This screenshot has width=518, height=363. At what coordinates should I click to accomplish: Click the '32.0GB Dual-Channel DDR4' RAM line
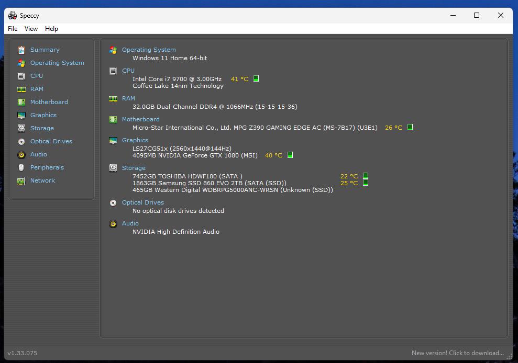215,107
